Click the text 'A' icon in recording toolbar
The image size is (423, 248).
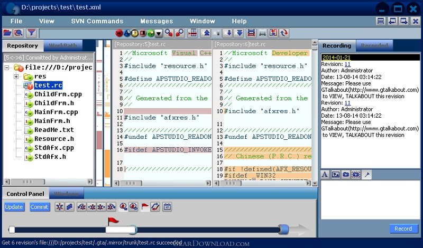coord(325,174)
